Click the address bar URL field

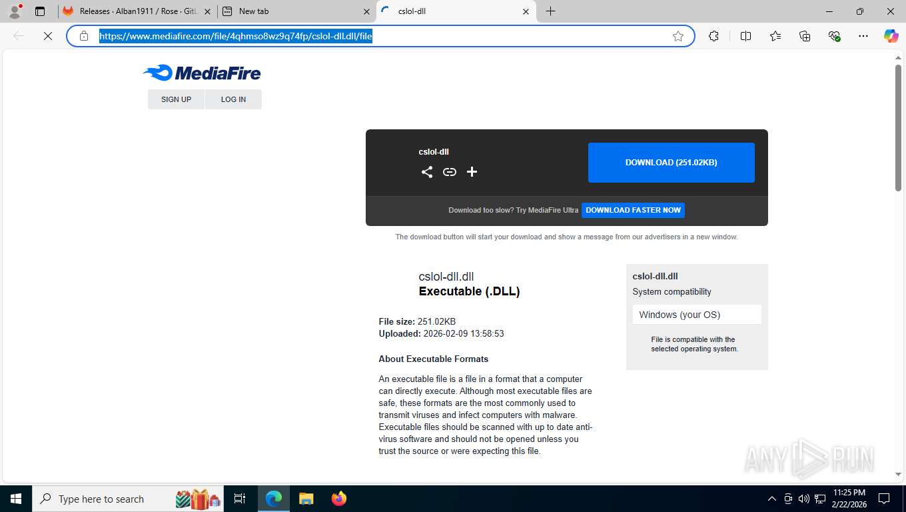380,36
